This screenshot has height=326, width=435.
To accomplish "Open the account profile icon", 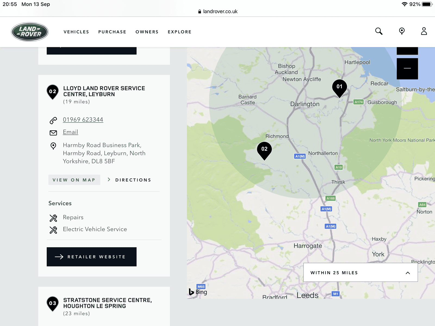I will coord(424,31).
